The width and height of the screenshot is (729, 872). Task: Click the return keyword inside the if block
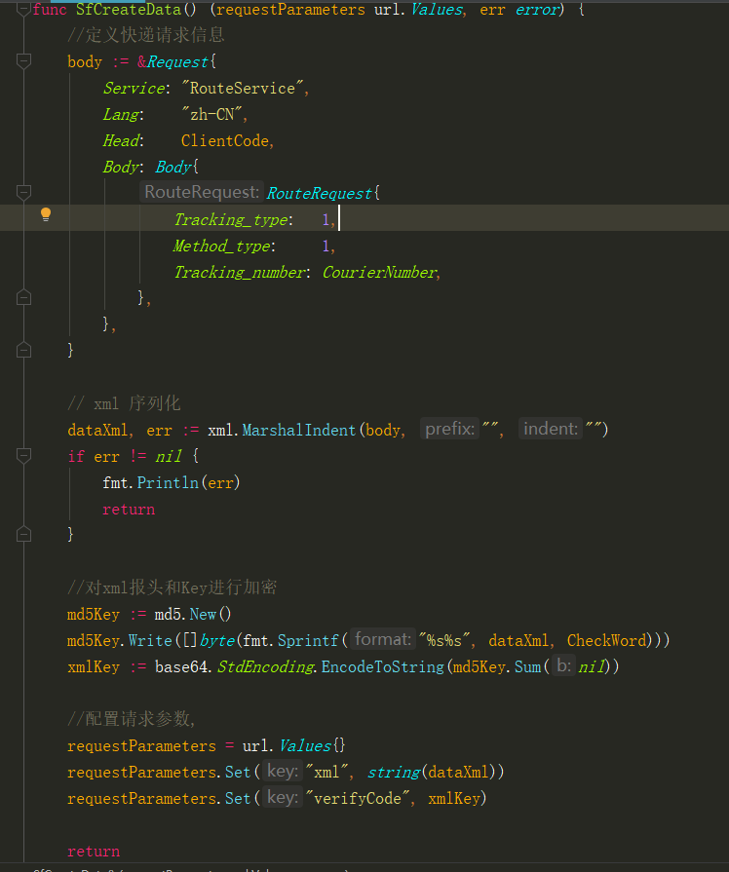pos(129,510)
